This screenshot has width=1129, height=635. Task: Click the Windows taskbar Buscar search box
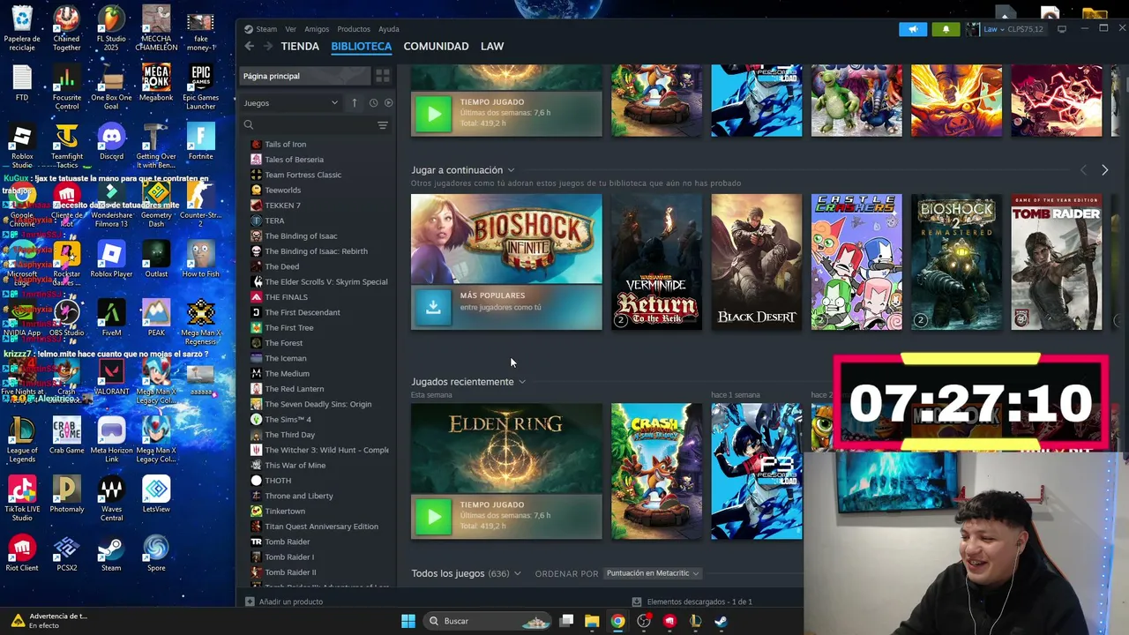[x=488, y=621]
